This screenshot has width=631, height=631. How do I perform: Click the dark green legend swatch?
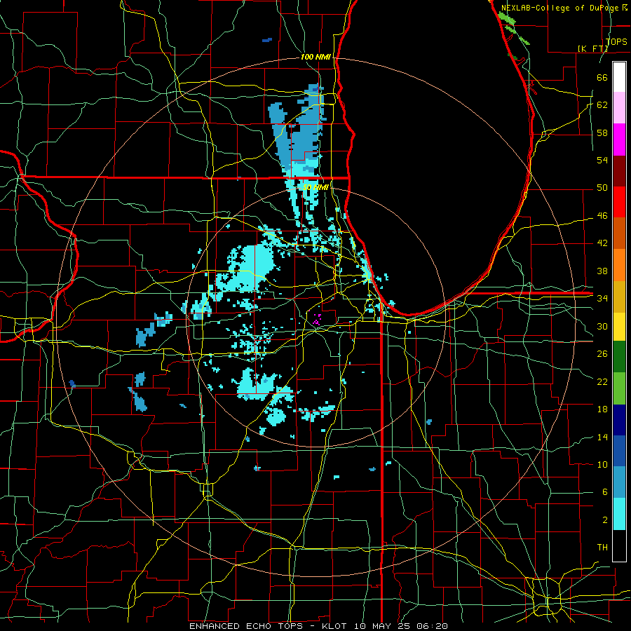coord(619,357)
